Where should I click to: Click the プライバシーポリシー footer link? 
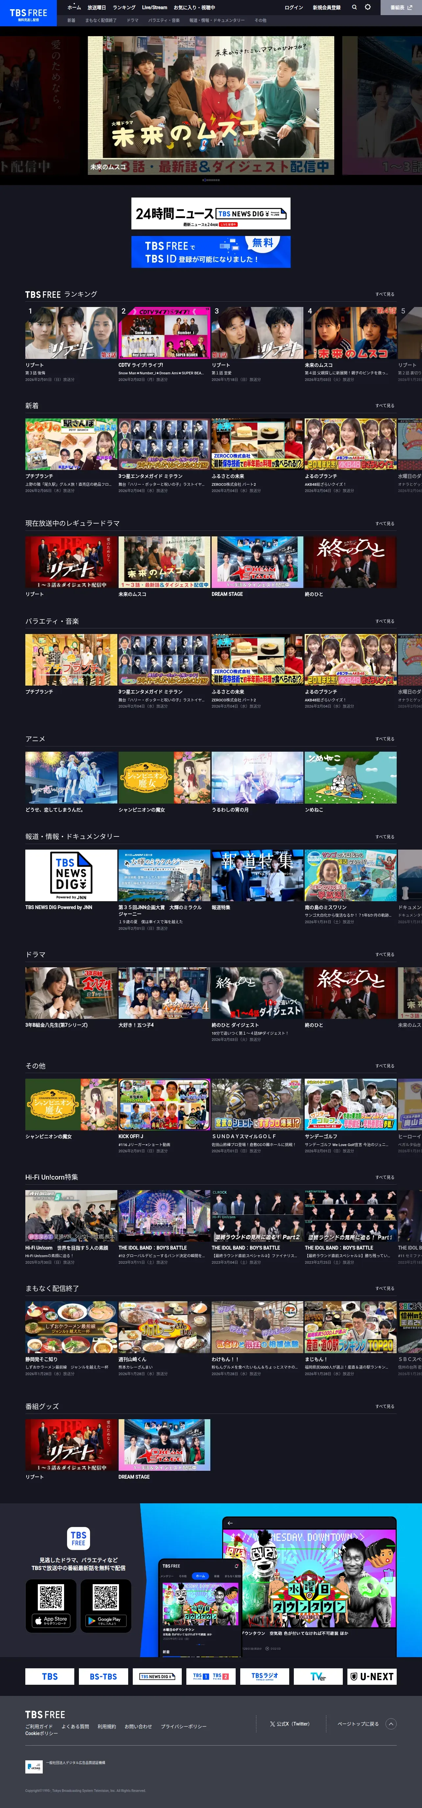(183, 1726)
